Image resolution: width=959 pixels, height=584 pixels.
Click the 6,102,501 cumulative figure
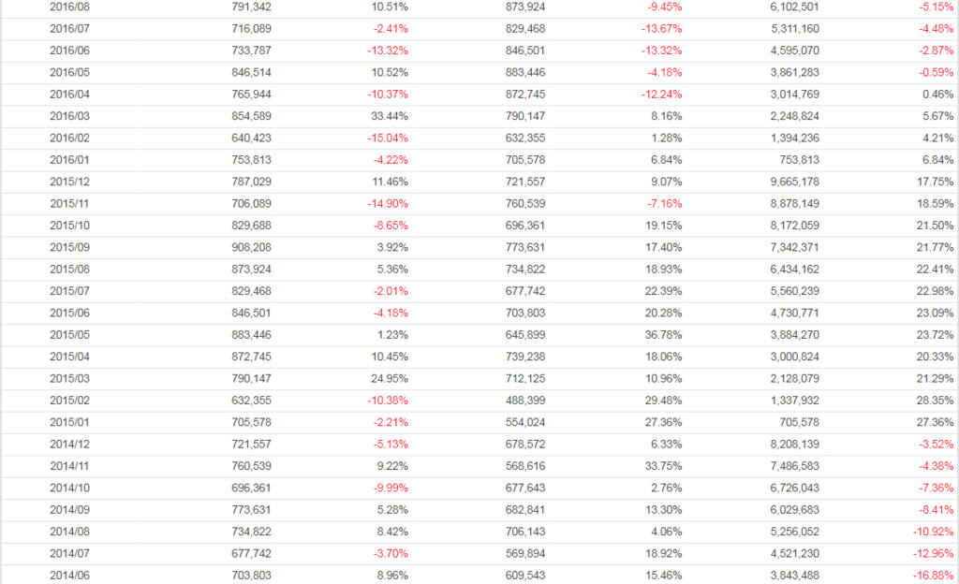click(x=793, y=7)
